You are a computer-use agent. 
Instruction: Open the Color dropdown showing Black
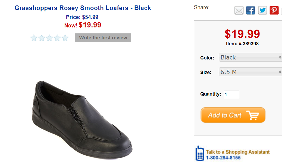pos(250,58)
